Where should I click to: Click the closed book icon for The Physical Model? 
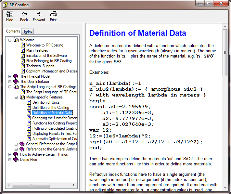(x=16, y=76)
